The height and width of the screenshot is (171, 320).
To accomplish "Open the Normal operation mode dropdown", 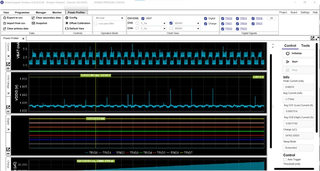I will point(109,18).
